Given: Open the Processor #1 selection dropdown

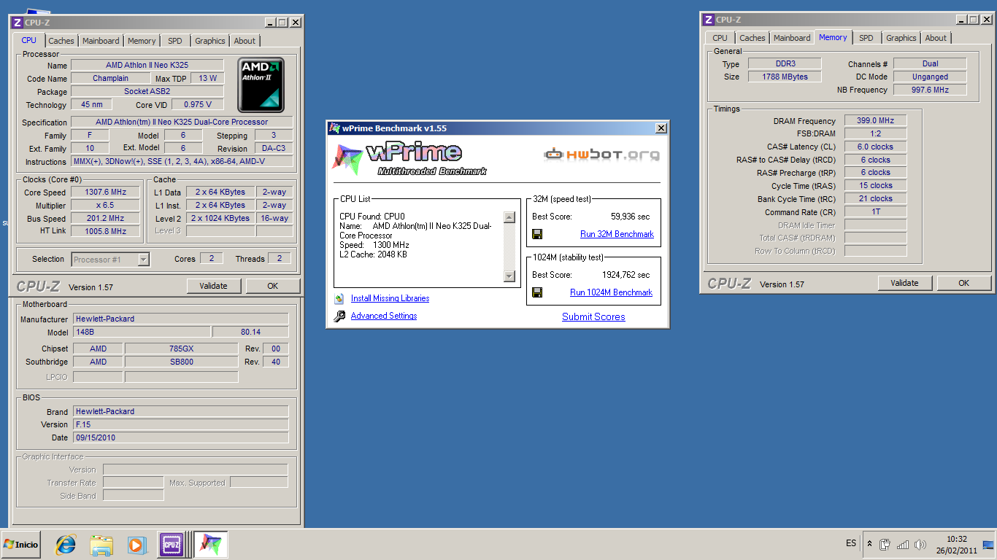Looking at the screenshot, I should click(x=143, y=260).
